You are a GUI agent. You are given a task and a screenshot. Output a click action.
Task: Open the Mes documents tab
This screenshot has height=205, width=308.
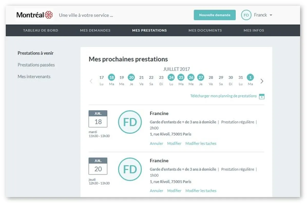(205, 30)
